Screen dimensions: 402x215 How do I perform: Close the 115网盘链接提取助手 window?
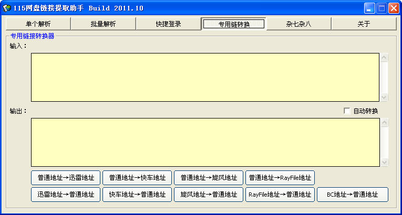(x=394, y=8)
